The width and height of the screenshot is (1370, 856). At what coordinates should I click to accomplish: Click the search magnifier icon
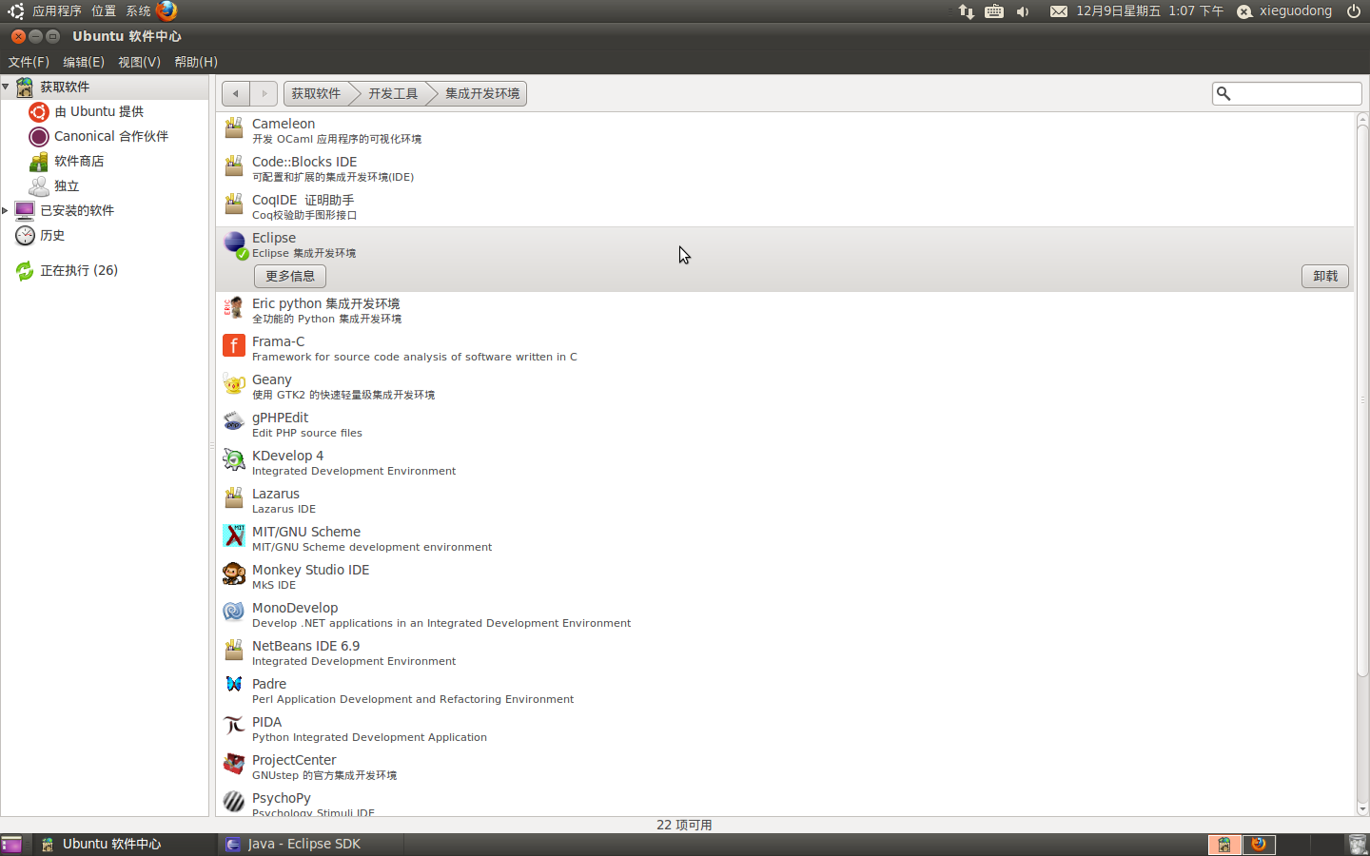(x=1224, y=93)
